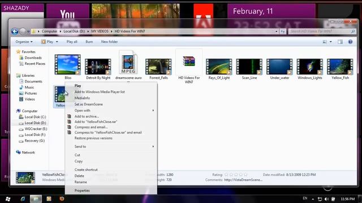The image size is (362, 203).
Task: Open the Explorer help button
Action: coord(350,42)
